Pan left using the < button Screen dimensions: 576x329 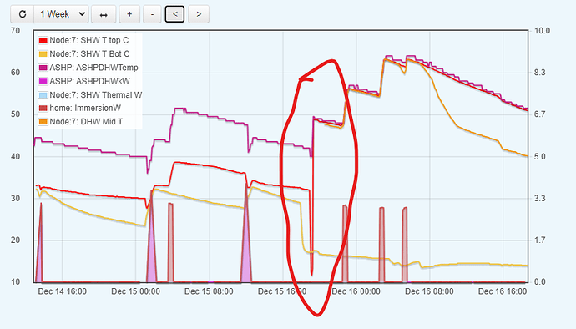pyautogui.click(x=174, y=14)
